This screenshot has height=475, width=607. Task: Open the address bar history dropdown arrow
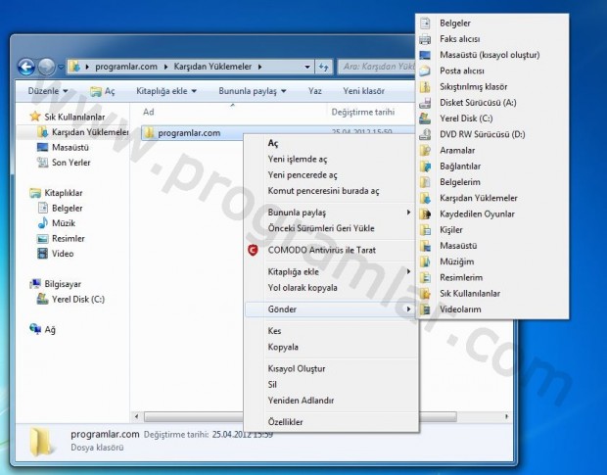[x=307, y=67]
